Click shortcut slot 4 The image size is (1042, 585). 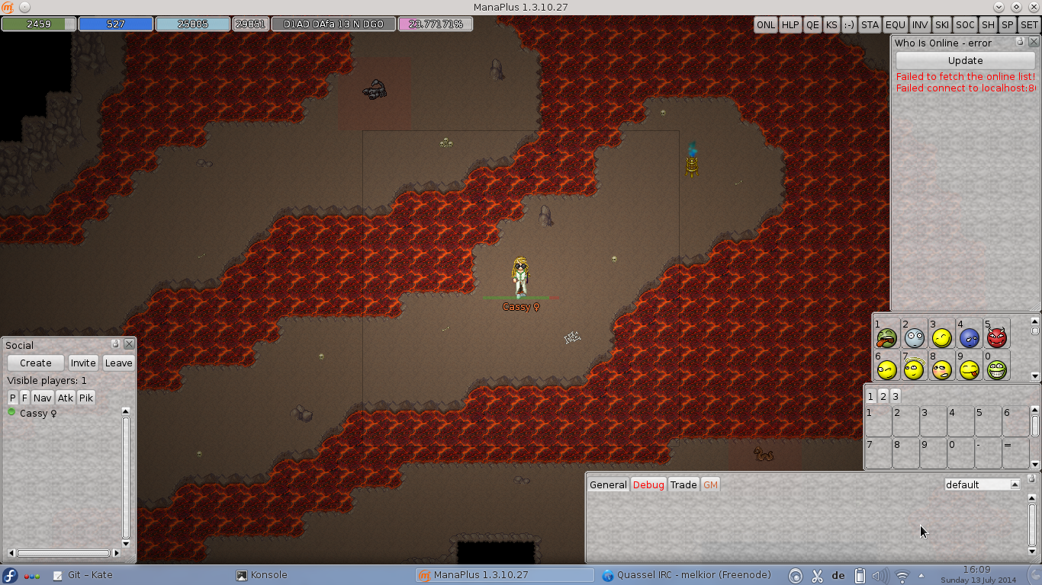pos(960,421)
